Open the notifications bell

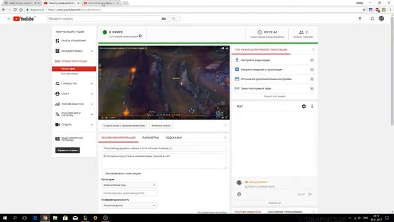click(372, 18)
